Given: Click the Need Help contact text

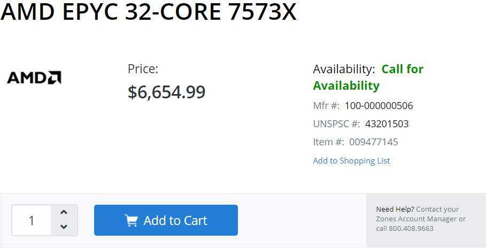Looking at the screenshot, I should click(421, 219).
